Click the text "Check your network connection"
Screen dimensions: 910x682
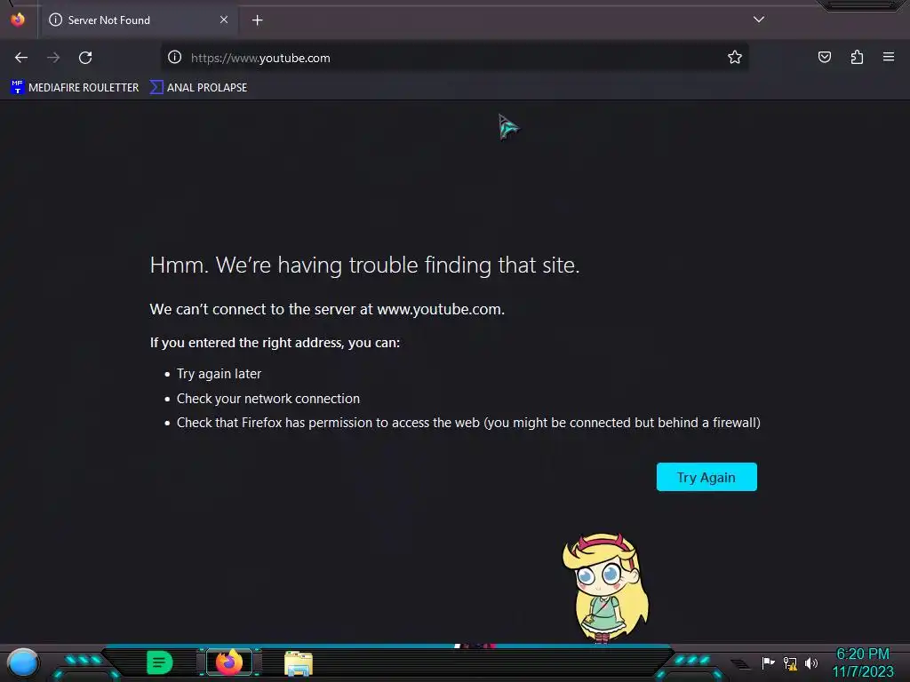coord(268,399)
